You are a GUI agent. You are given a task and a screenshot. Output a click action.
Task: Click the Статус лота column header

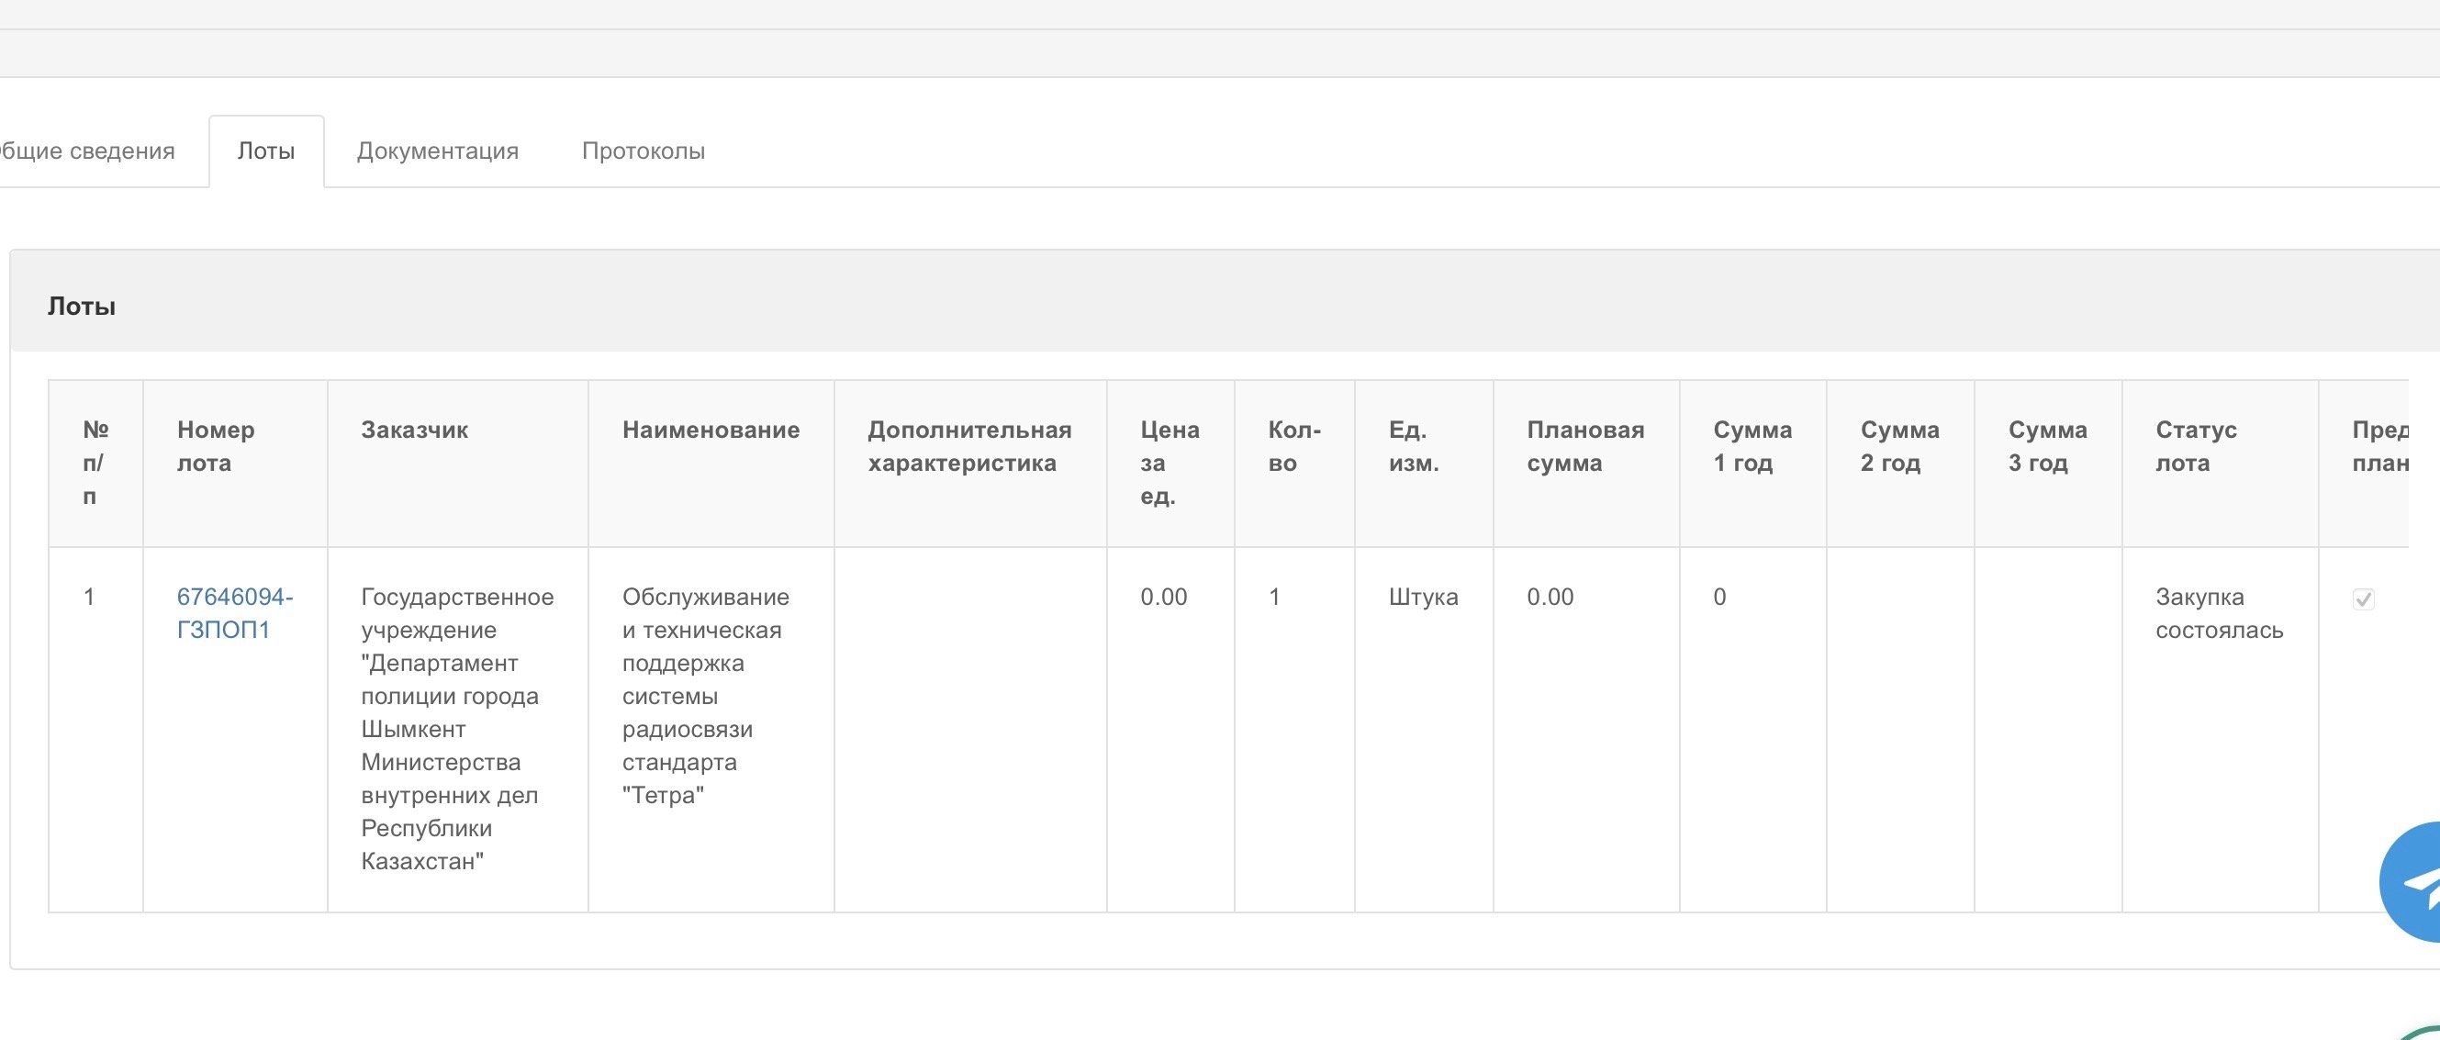click(2221, 464)
